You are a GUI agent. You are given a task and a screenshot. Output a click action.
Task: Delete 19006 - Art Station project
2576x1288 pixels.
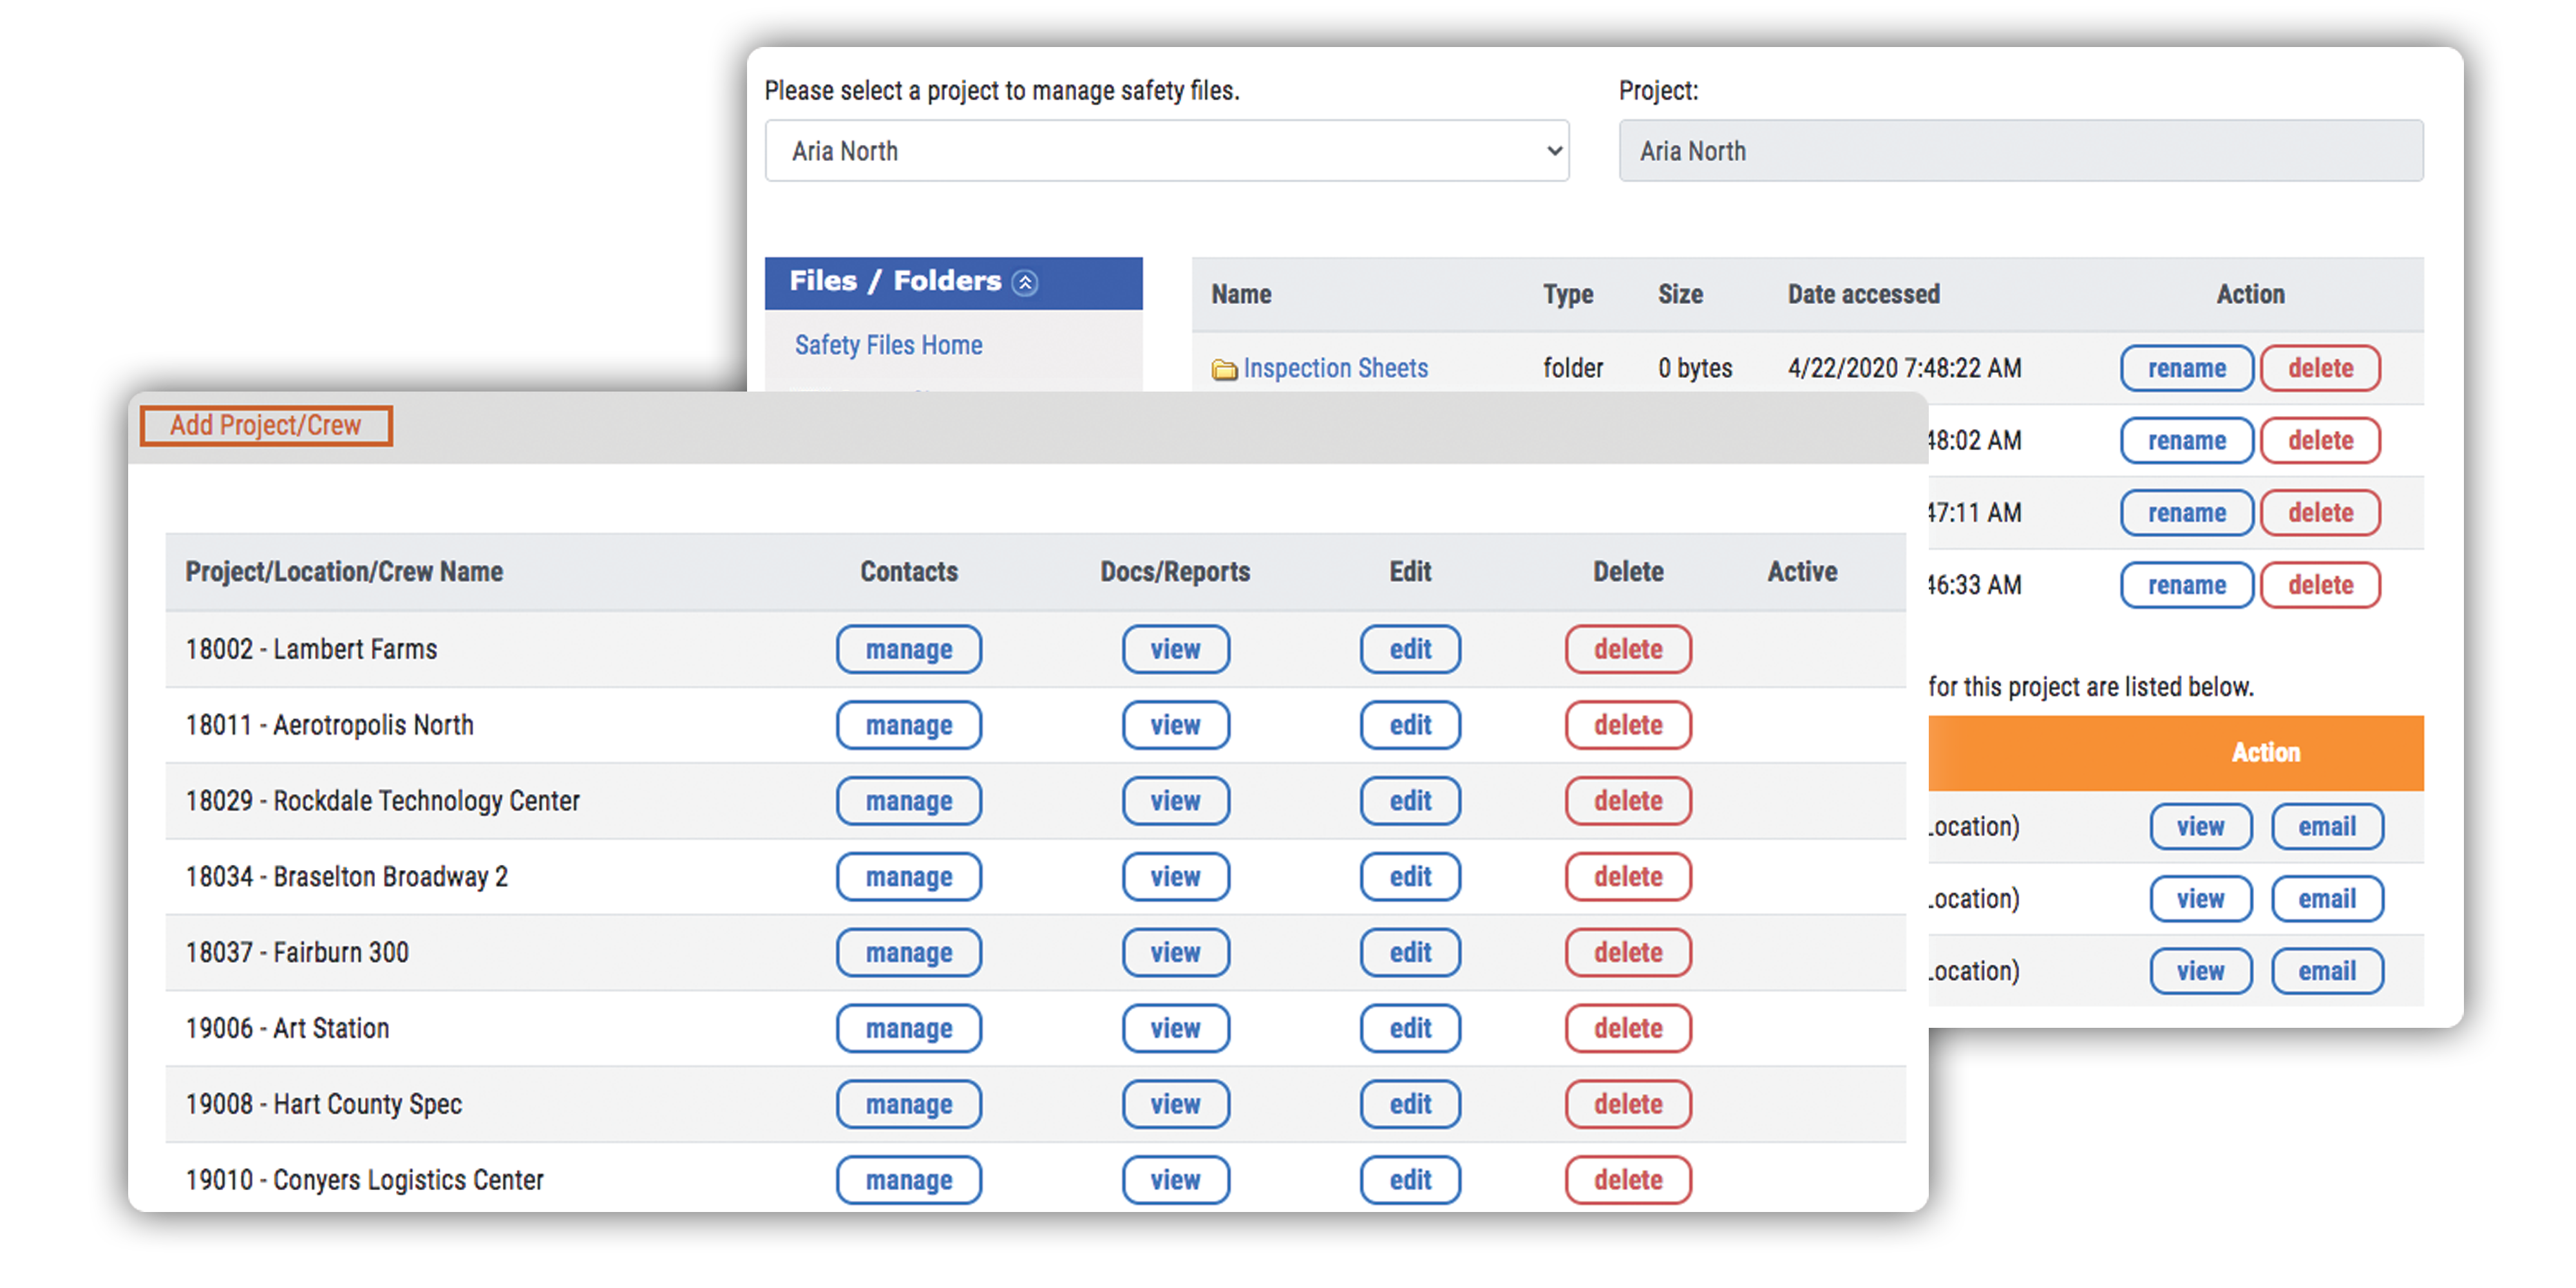[1628, 1029]
